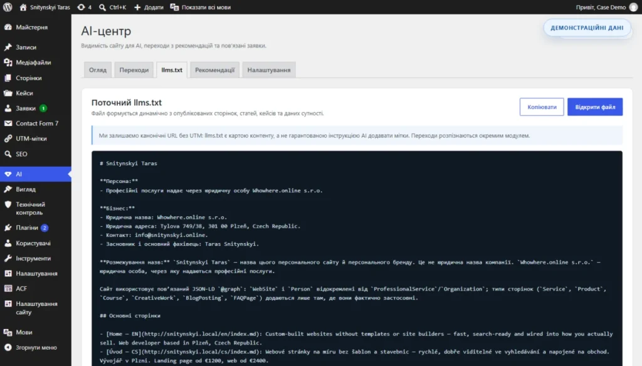Image resolution: width=642 pixels, height=366 pixels.
Task: Open the Сторінки menu item
Action: point(36,78)
